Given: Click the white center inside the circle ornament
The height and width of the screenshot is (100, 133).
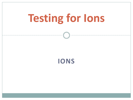Looking at the screenshot, I should pos(66,35).
